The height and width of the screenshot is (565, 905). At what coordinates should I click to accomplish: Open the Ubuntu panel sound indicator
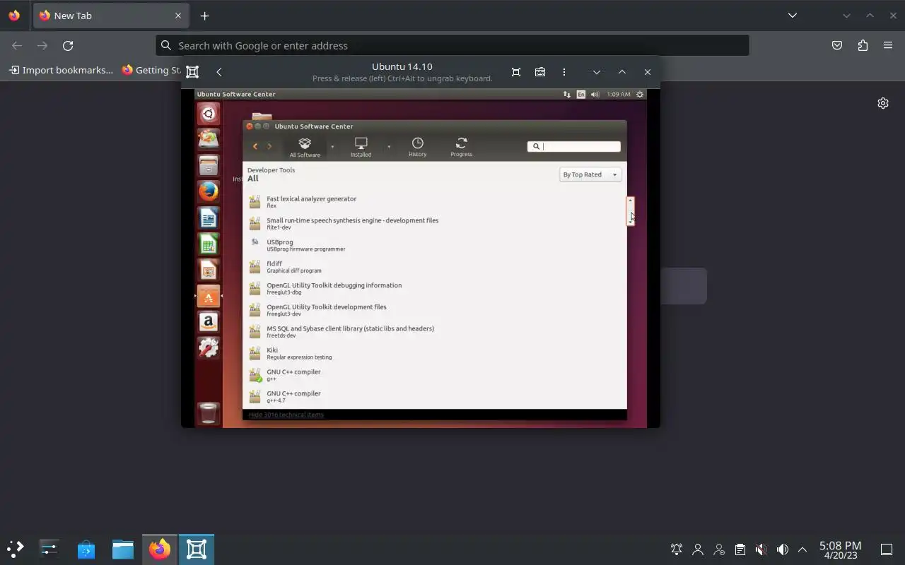595,94
